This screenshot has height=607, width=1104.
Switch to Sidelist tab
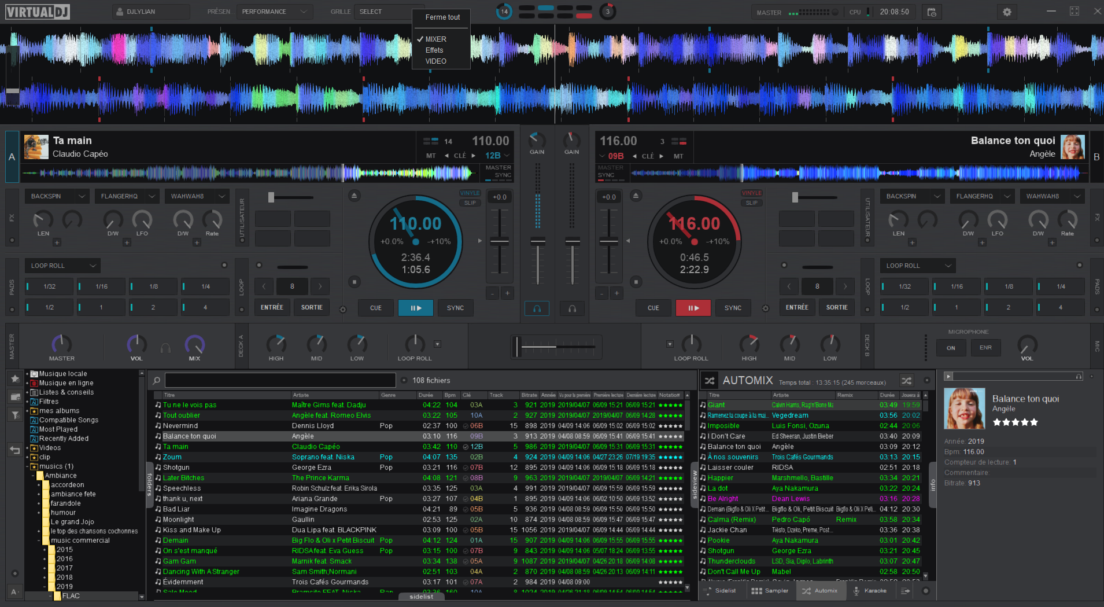click(x=719, y=591)
